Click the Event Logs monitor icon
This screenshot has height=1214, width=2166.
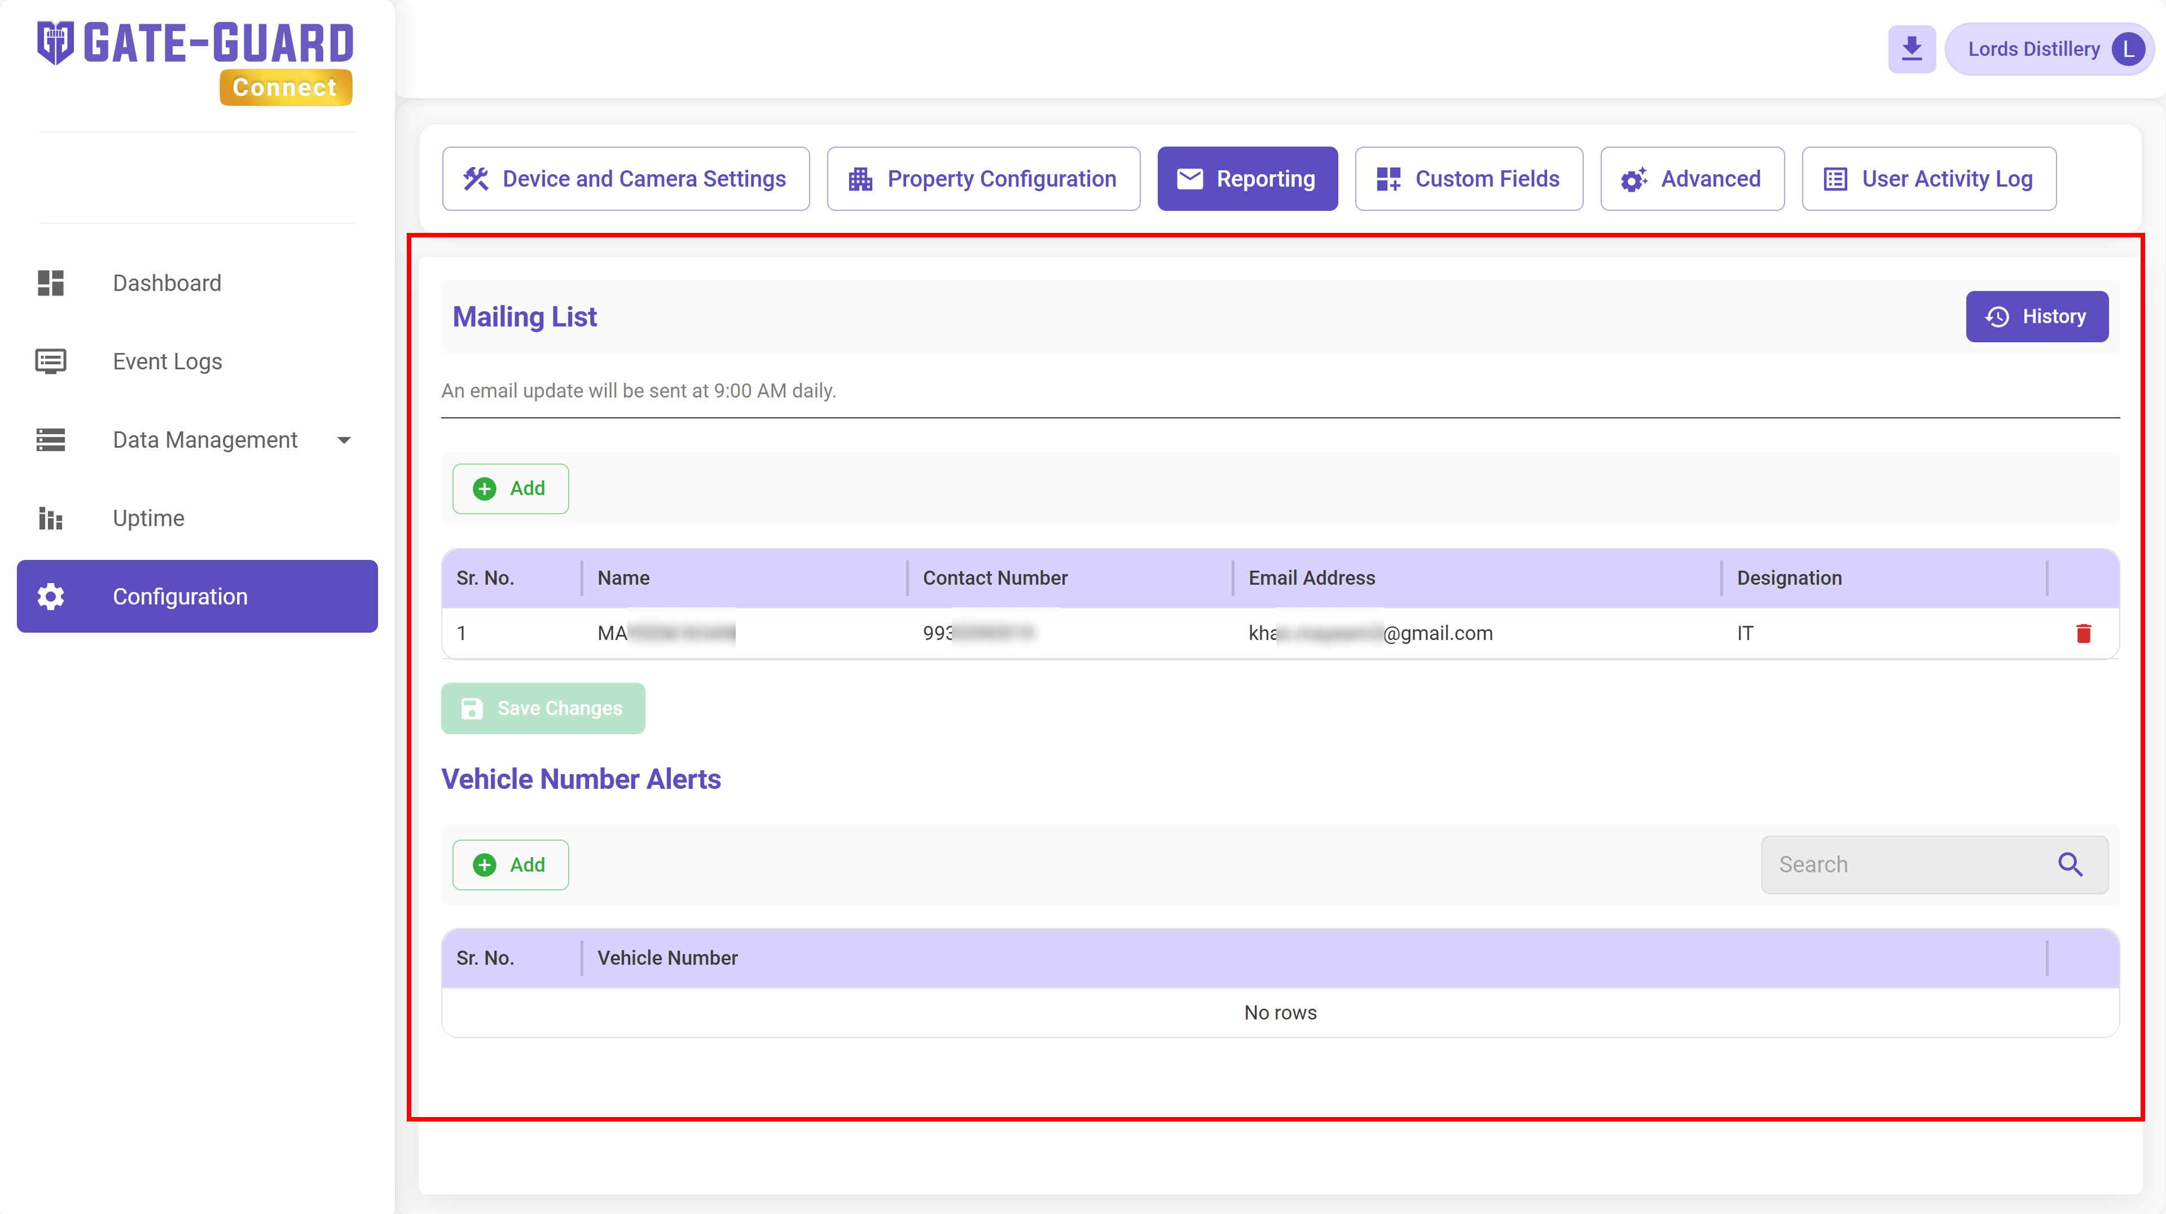coord(50,361)
